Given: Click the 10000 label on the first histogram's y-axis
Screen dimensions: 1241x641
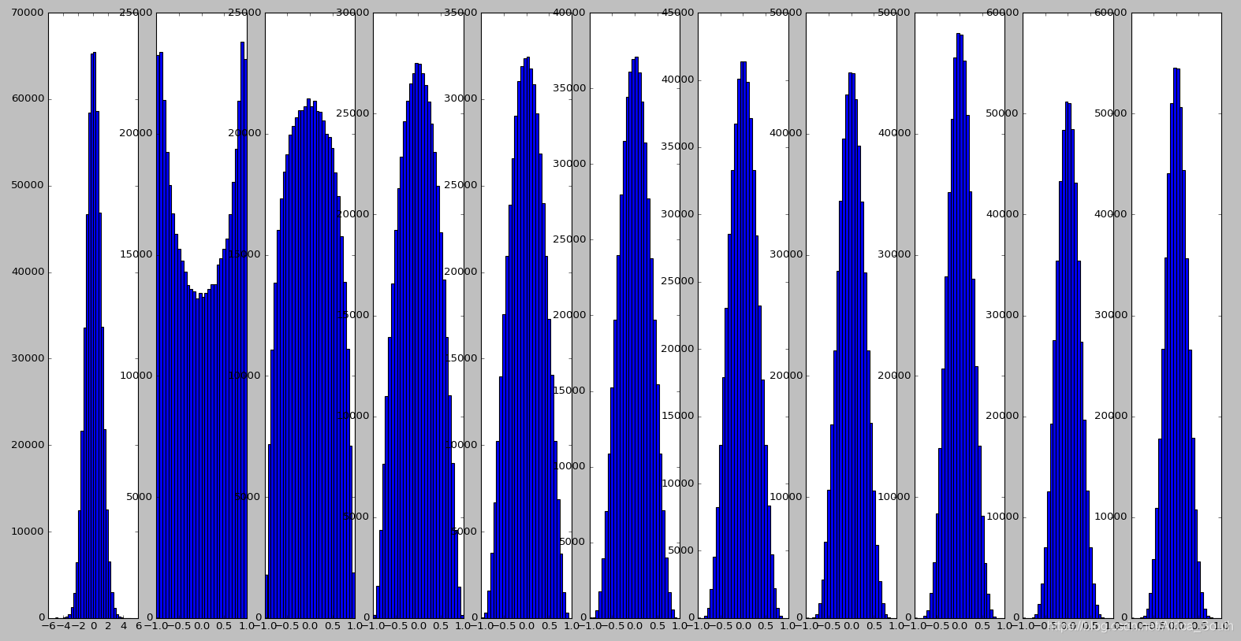Looking at the screenshot, I should [28, 532].
